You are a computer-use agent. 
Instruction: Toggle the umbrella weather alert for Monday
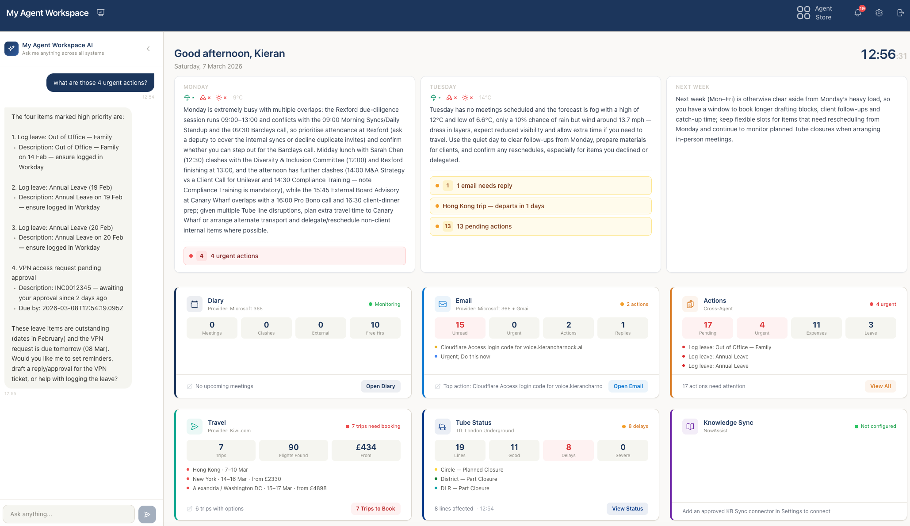coord(187,97)
